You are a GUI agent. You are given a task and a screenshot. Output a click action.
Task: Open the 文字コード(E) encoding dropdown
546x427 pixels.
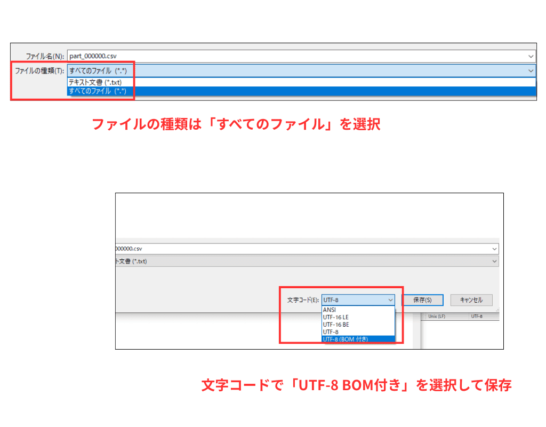point(391,299)
